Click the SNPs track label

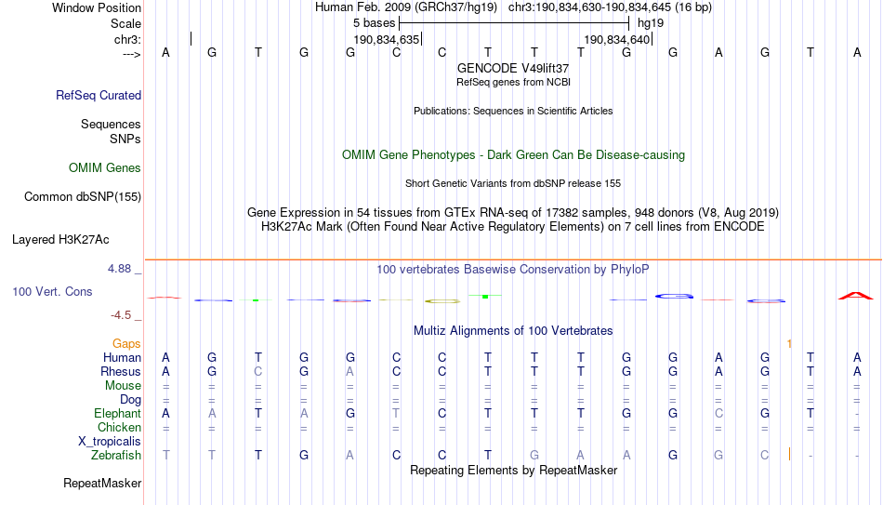pyautogui.click(x=125, y=139)
